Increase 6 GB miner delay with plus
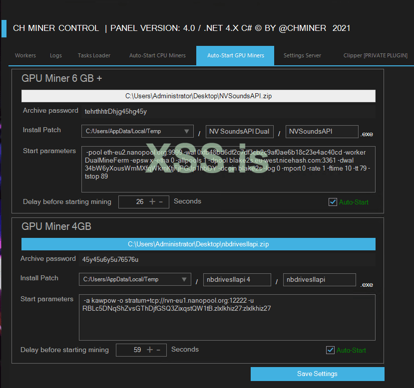The width and height of the screenshot is (414, 388). (152, 201)
